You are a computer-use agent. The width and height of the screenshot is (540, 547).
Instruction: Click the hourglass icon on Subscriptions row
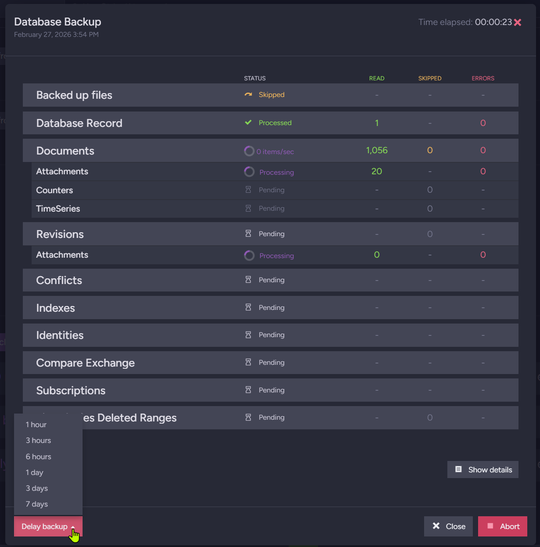click(x=249, y=390)
